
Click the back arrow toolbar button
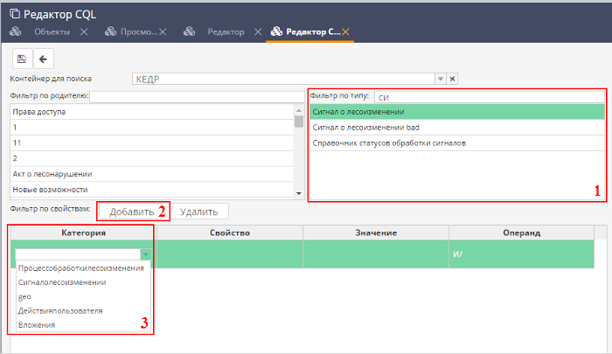pyautogui.click(x=43, y=59)
